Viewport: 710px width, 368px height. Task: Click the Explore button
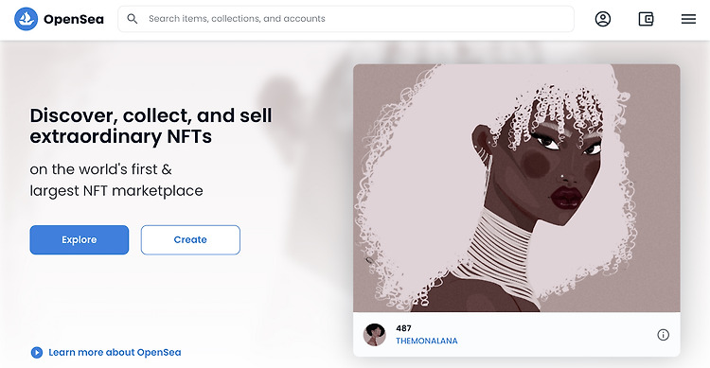pyautogui.click(x=80, y=240)
